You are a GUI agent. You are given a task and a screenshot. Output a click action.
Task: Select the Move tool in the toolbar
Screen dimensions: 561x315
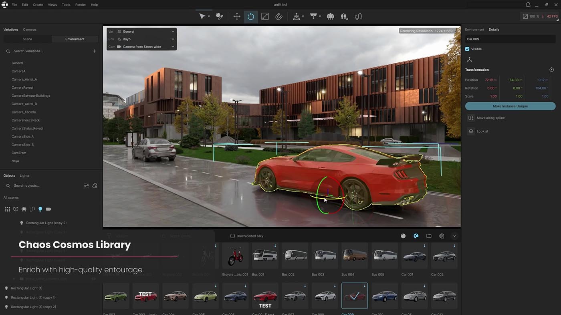click(237, 16)
